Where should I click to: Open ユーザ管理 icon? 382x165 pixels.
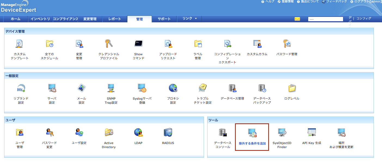point(20,132)
